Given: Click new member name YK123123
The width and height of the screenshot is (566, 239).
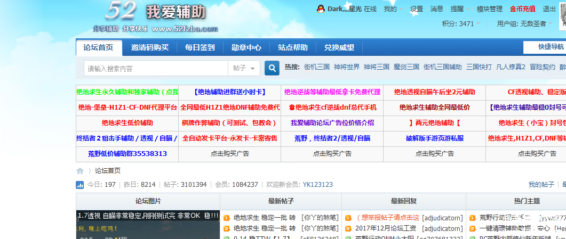Looking at the screenshot, I should tap(317, 185).
